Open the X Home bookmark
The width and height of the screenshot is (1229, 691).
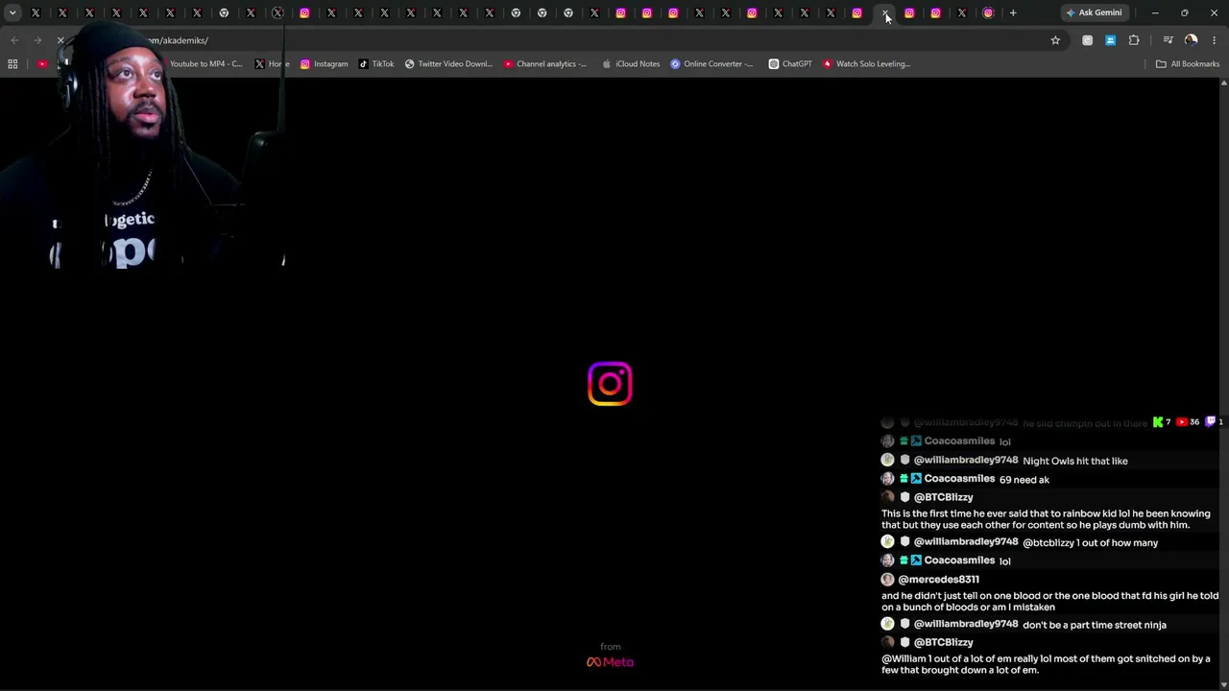pyautogui.click(x=273, y=64)
